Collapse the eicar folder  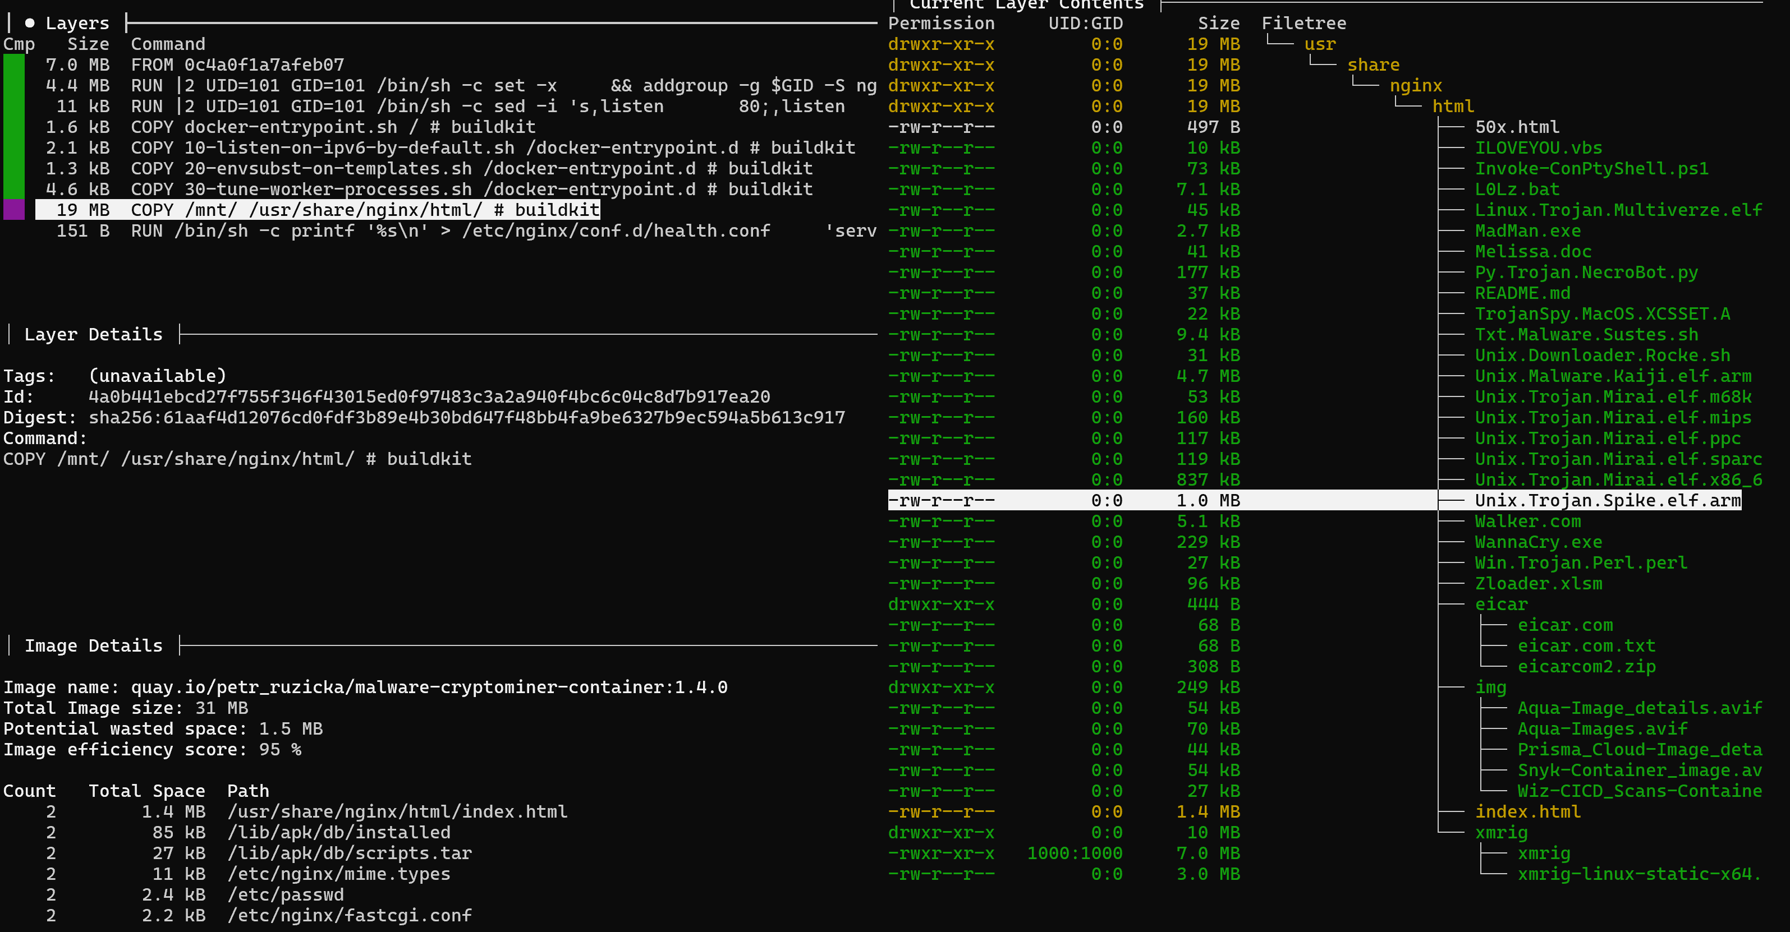[1501, 604]
